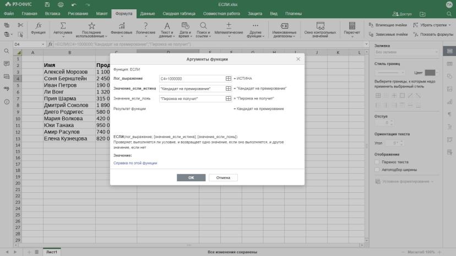The image size is (456, 256).
Task: Switch to the Данные tab
Action: pos(148,14)
